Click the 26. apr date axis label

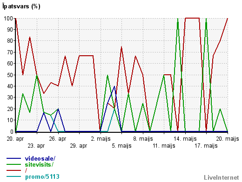click(x=58, y=139)
